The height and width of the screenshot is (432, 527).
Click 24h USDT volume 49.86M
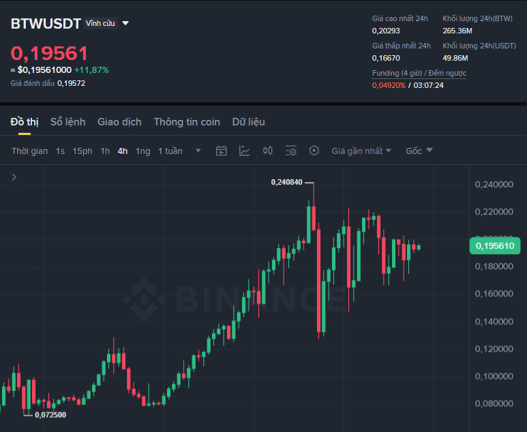pyautogui.click(x=455, y=58)
